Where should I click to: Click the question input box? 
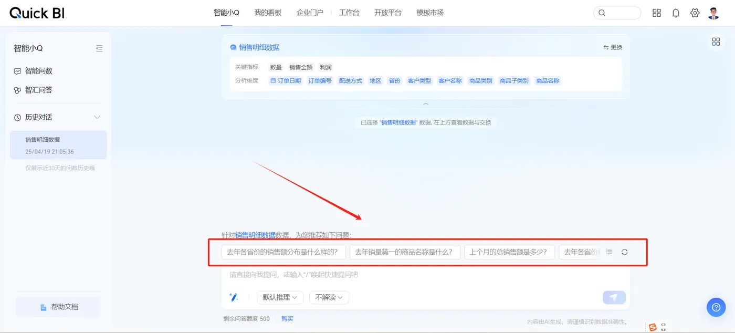tap(425, 275)
